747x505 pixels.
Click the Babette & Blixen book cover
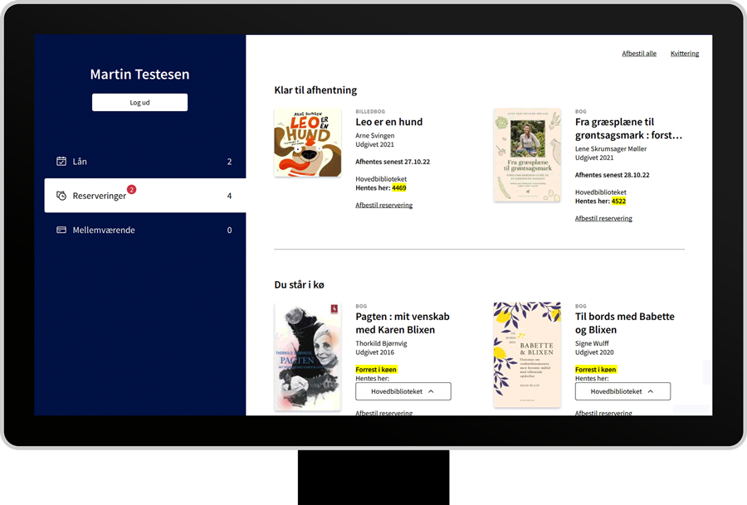click(527, 355)
